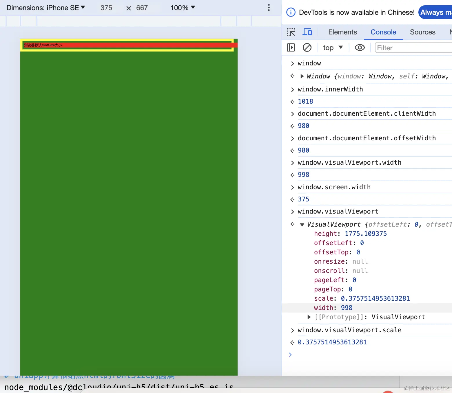Click the onresize: null property
The height and width of the screenshot is (393, 452).
341,261
